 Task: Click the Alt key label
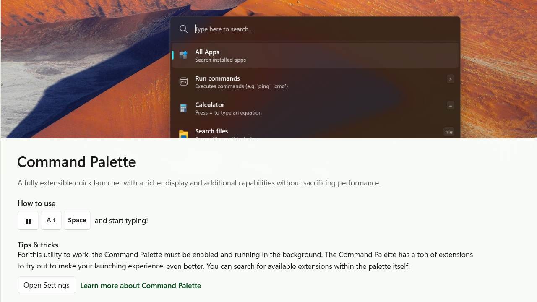(51, 220)
